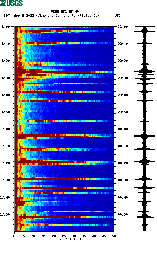157x254 pixels.
Task: Click the large waveform spike just after 00:03 UTC
Action: 144,136
